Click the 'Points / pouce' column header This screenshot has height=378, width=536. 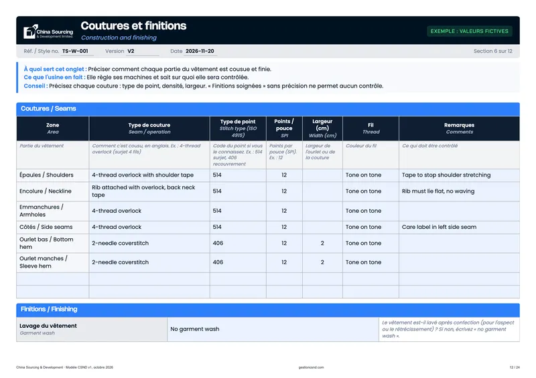pyautogui.click(x=284, y=128)
